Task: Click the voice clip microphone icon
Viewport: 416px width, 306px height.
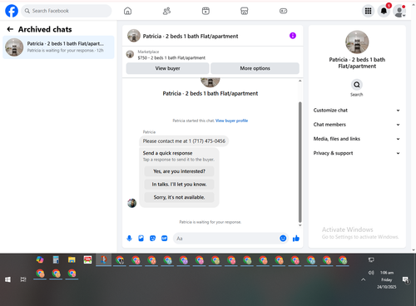Action: click(x=129, y=239)
